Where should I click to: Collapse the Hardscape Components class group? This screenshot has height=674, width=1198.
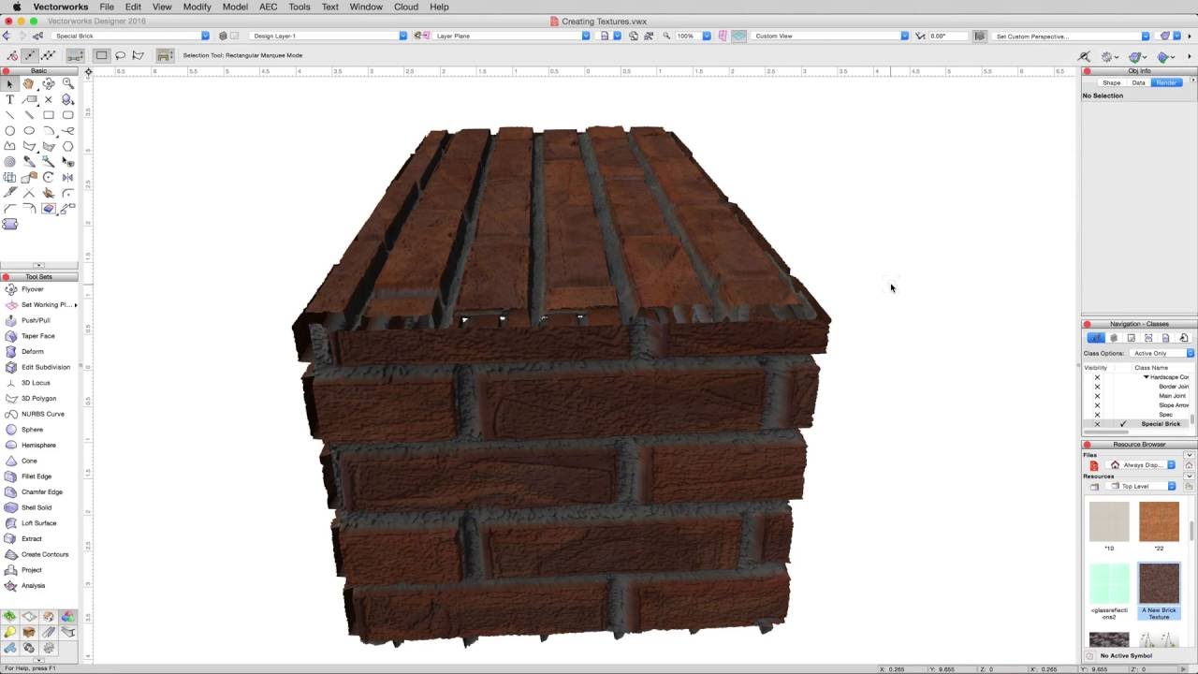click(x=1147, y=377)
